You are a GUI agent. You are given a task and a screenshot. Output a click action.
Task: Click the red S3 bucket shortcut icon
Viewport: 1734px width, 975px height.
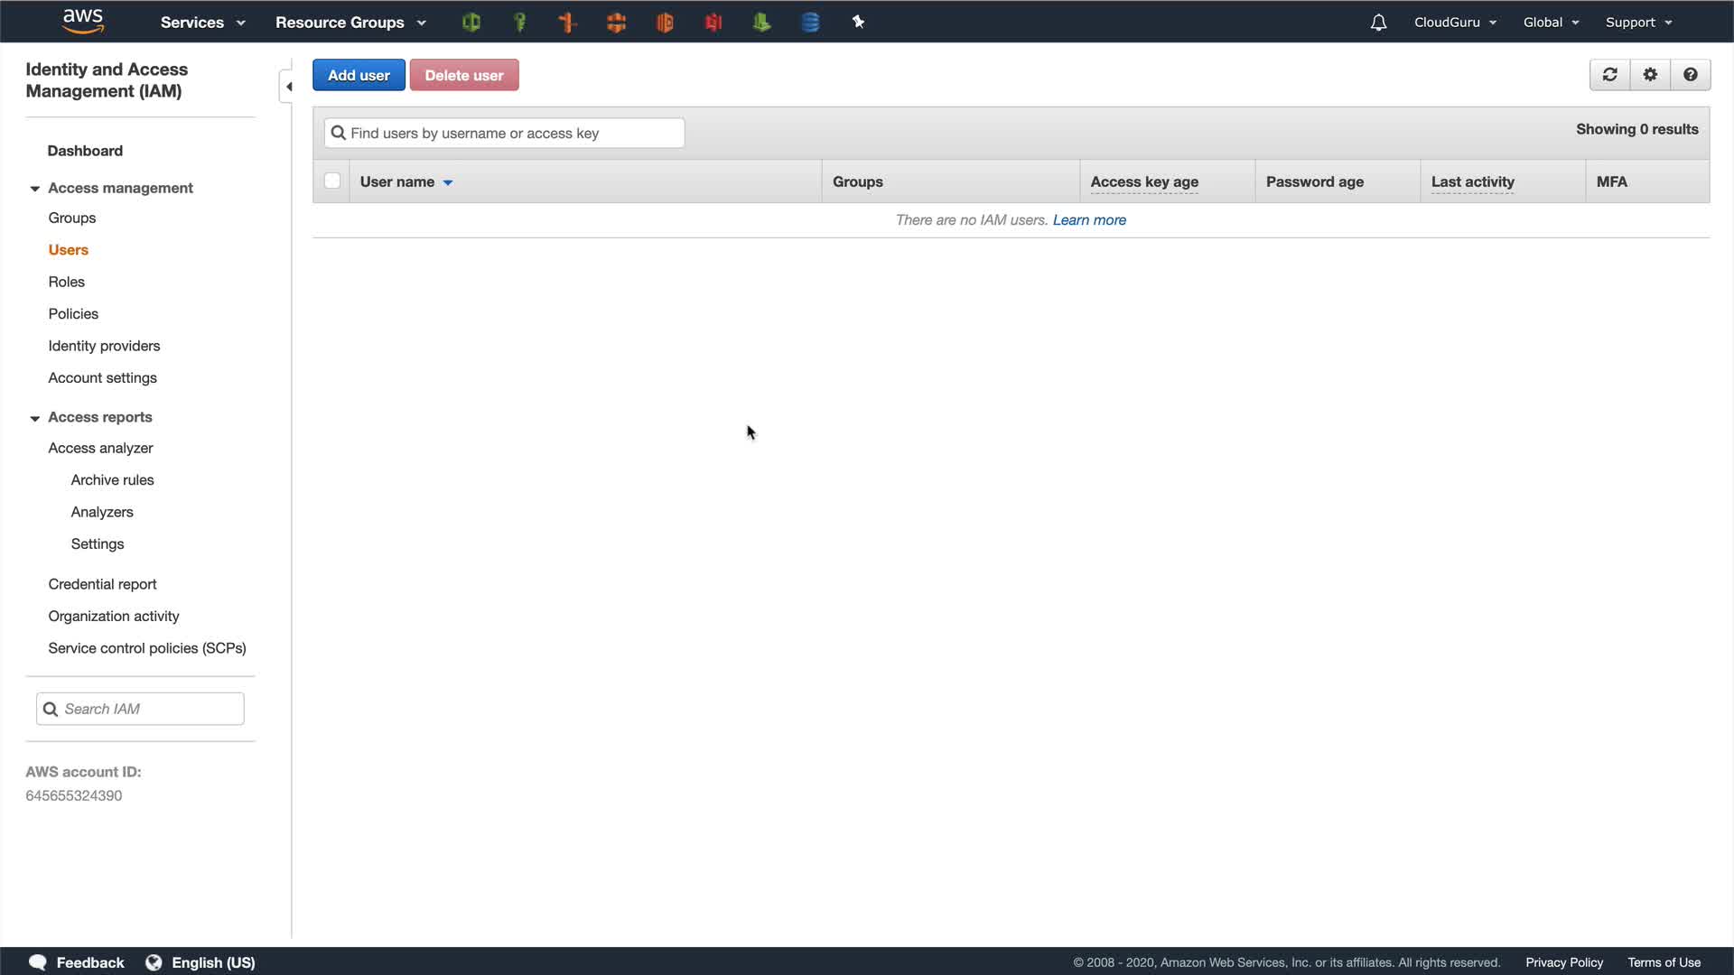[713, 23]
